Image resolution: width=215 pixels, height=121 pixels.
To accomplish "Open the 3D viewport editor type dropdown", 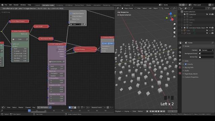I will [118, 8].
